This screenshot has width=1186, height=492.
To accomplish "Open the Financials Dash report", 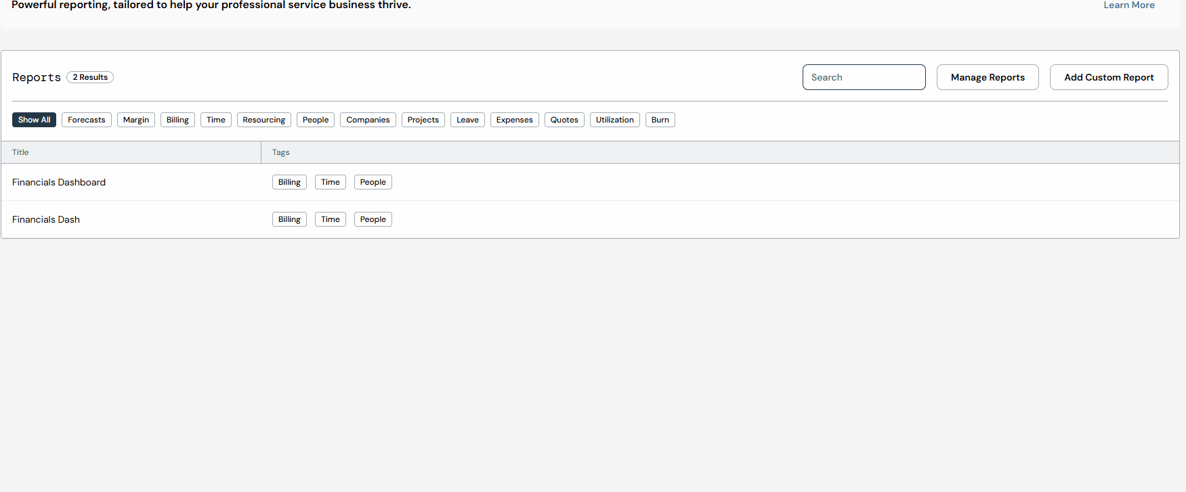I will (x=46, y=219).
